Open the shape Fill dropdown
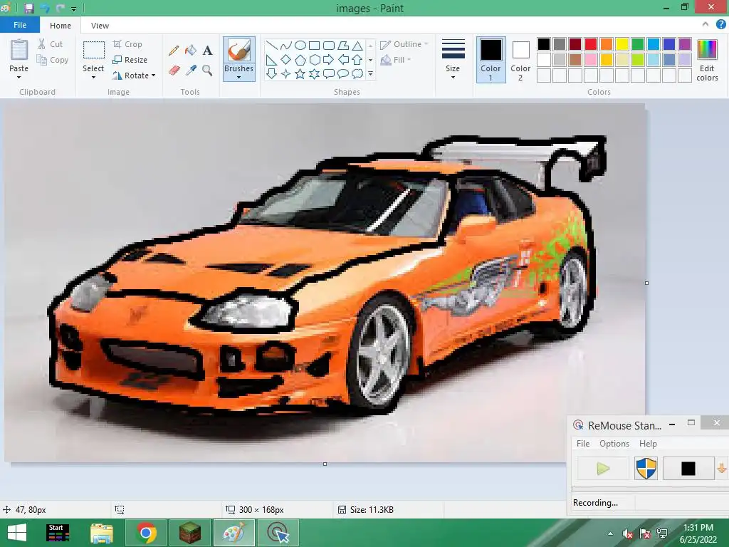The image size is (729, 547). tap(396, 60)
